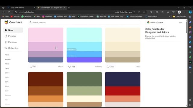Like the pink palette with 46 likes

[x=33, y=67]
